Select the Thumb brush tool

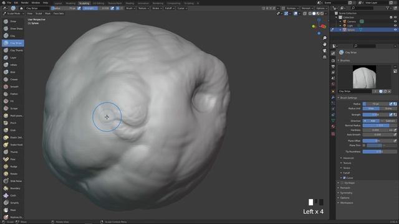tap(12, 152)
